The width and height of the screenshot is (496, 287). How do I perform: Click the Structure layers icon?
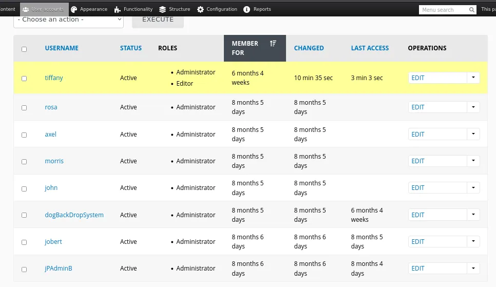click(163, 9)
